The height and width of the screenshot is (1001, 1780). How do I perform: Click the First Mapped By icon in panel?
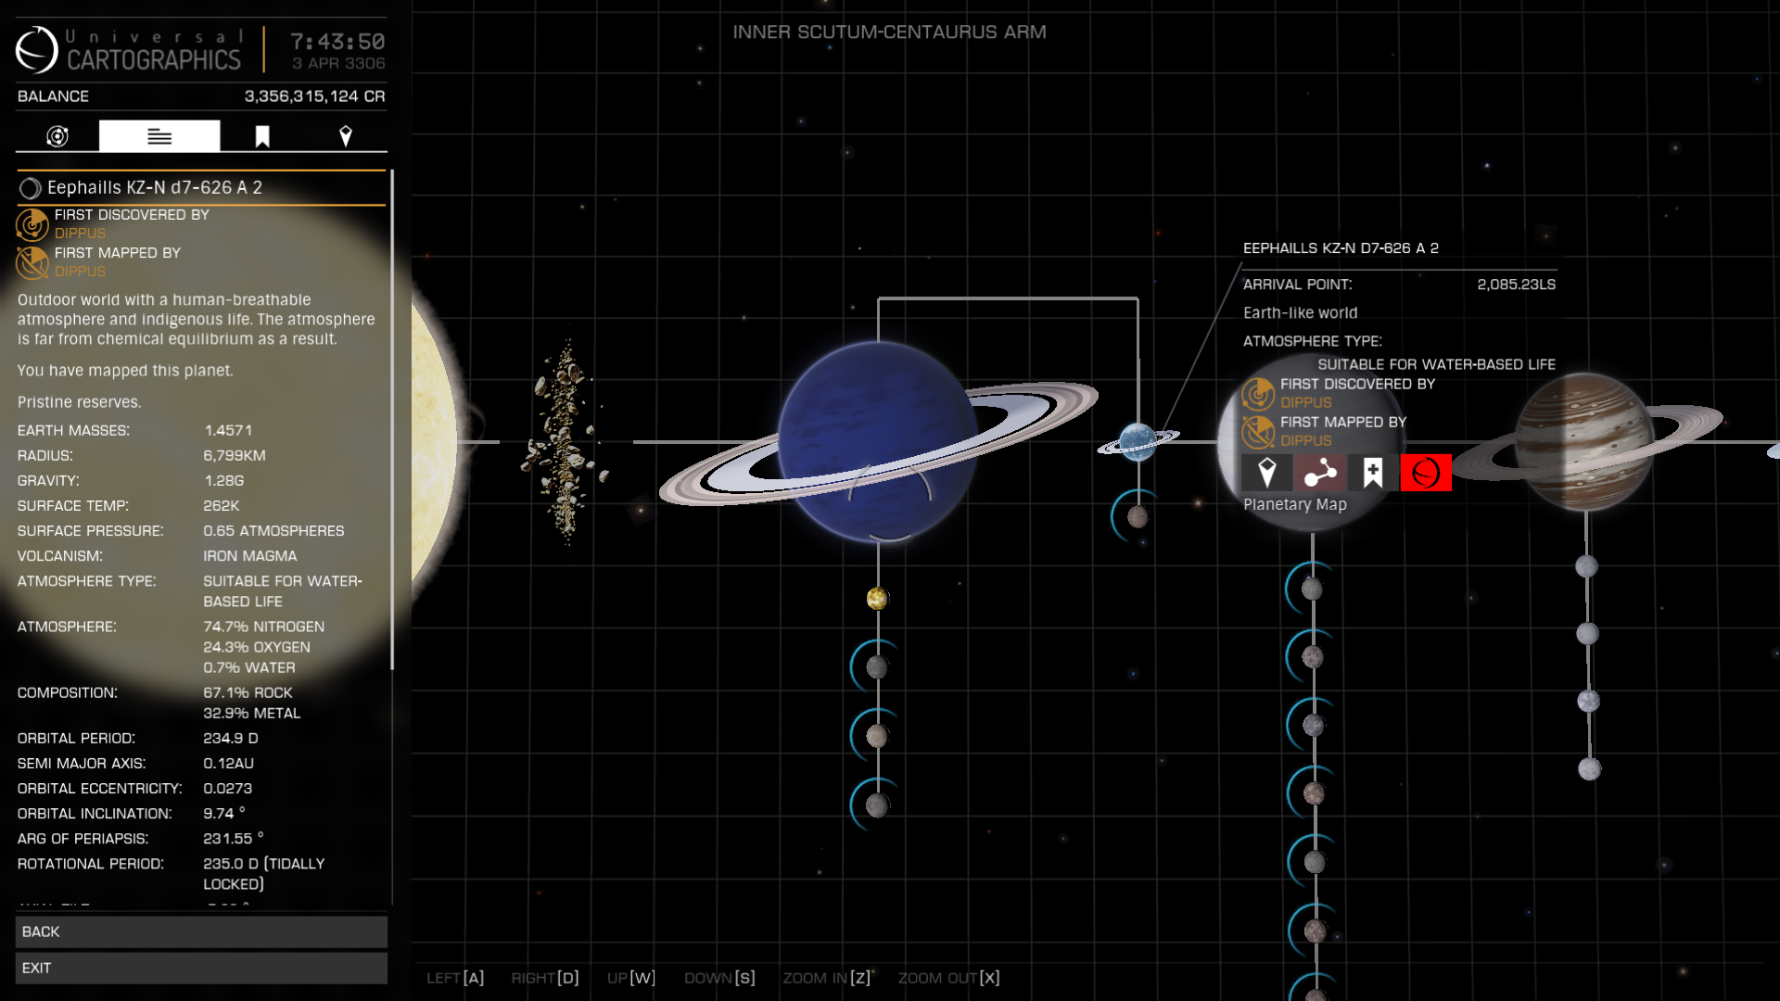(32, 262)
